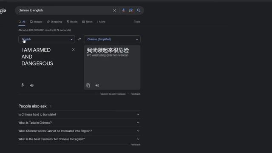The width and height of the screenshot is (272, 153).
Task: Open the Books tab
Action: click(x=72, y=22)
